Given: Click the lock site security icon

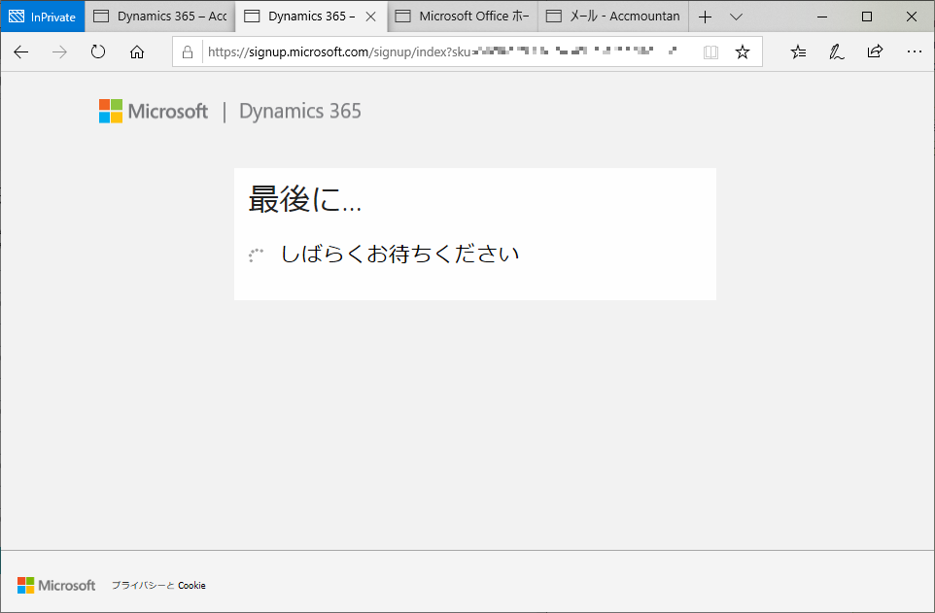Looking at the screenshot, I should 188,52.
